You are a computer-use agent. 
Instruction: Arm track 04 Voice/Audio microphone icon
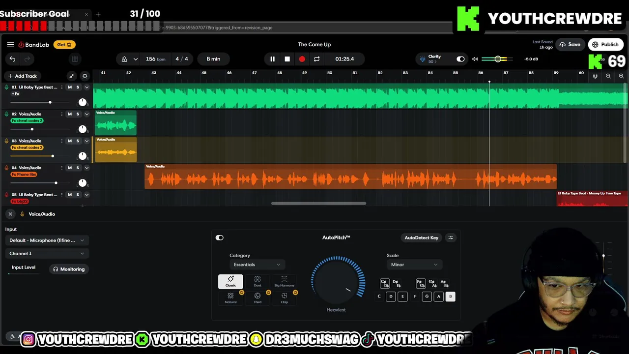[6, 168]
